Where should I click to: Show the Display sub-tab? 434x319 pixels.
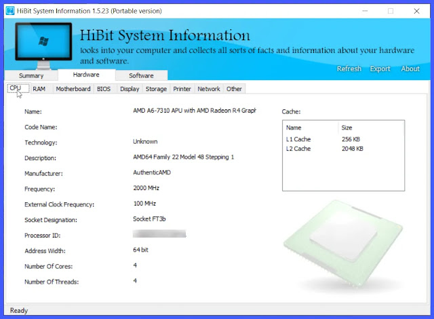(130, 89)
